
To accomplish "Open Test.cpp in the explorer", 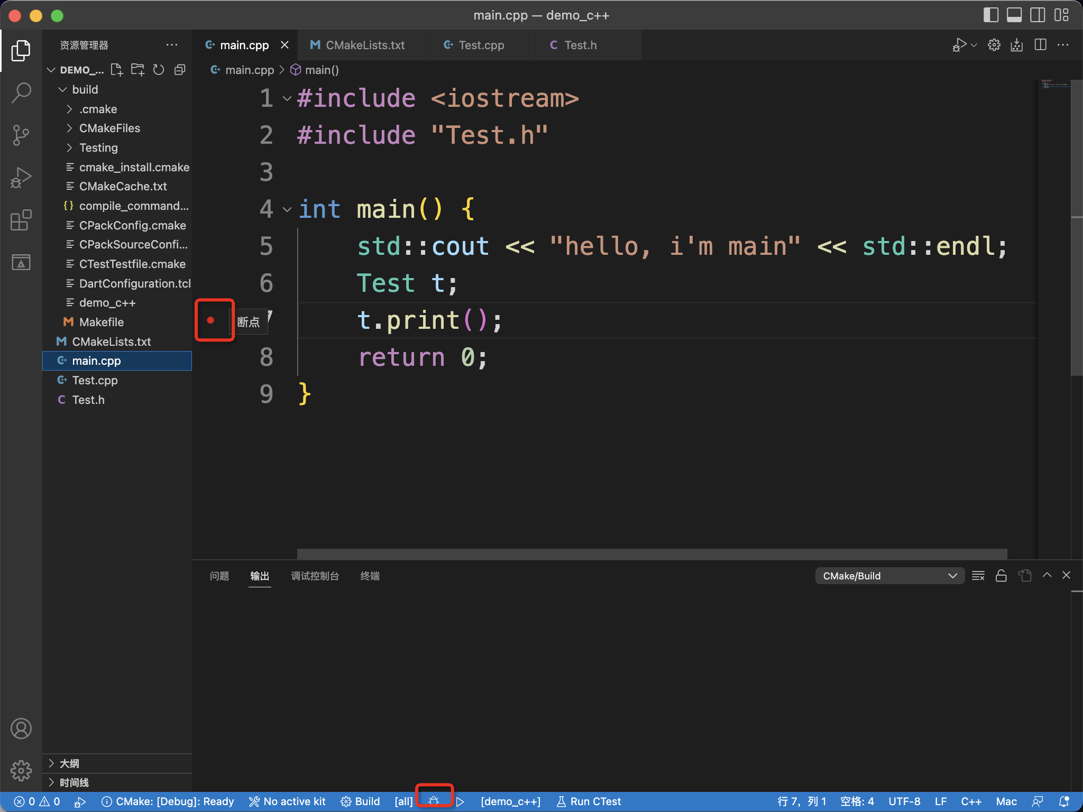I will tap(117, 380).
